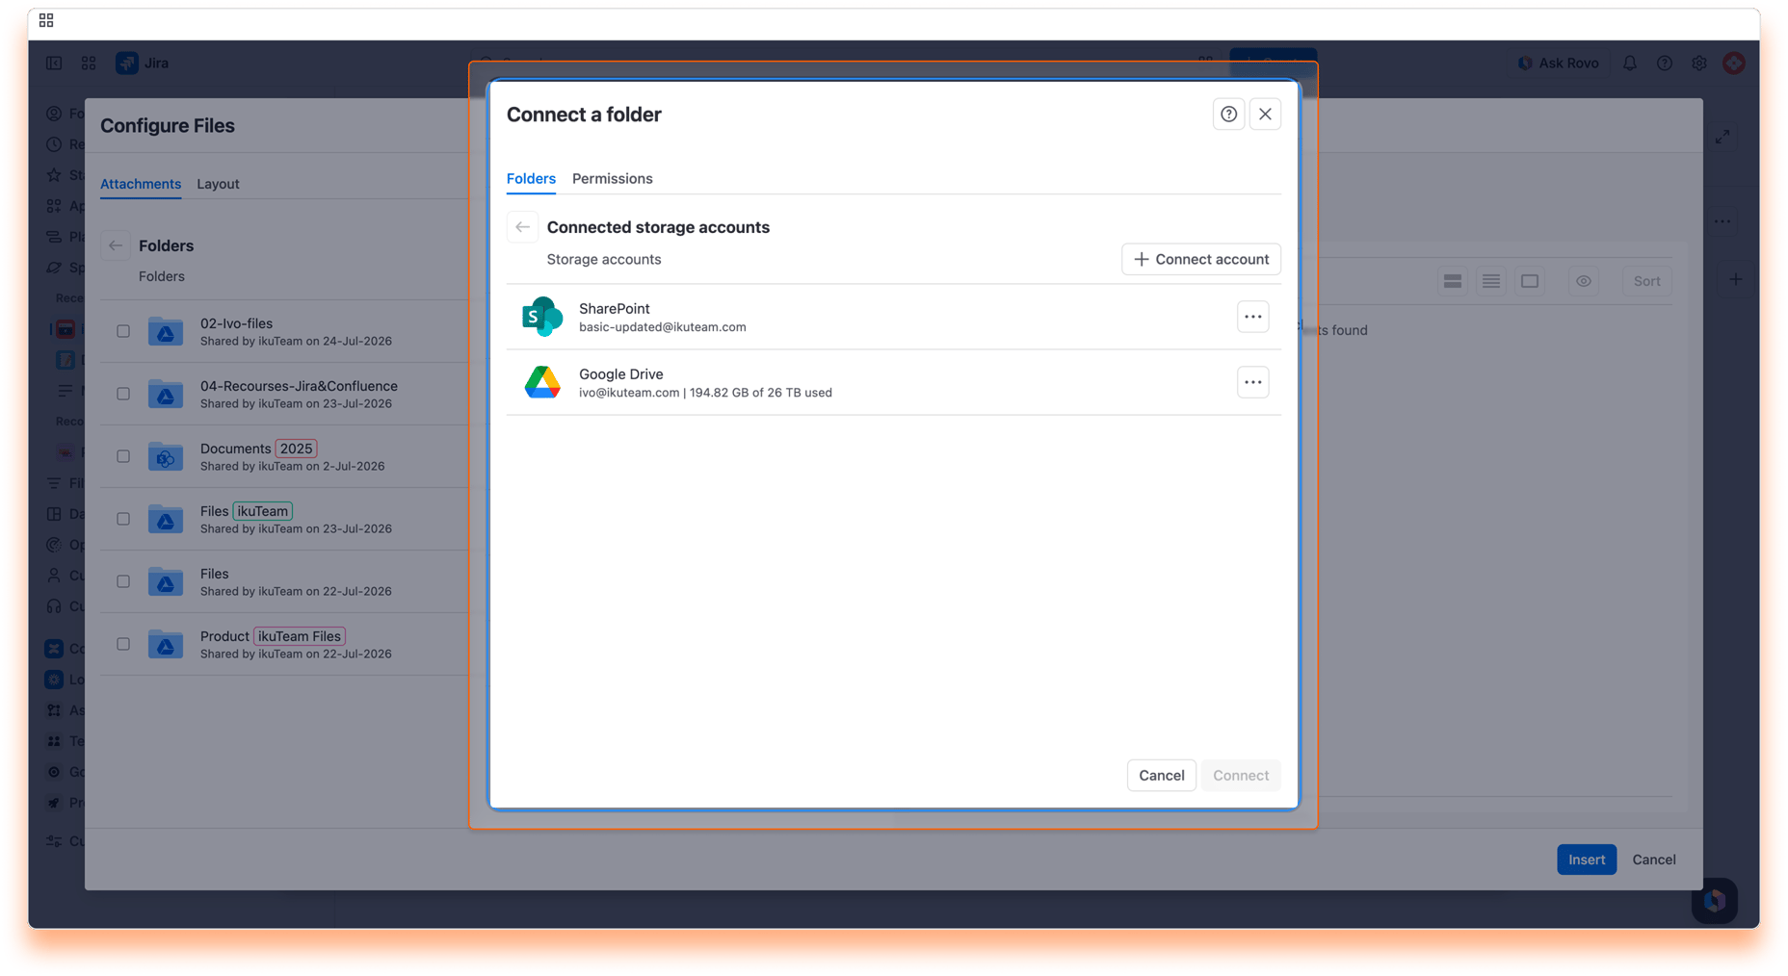Switch to the single pane view icon

click(1530, 281)
